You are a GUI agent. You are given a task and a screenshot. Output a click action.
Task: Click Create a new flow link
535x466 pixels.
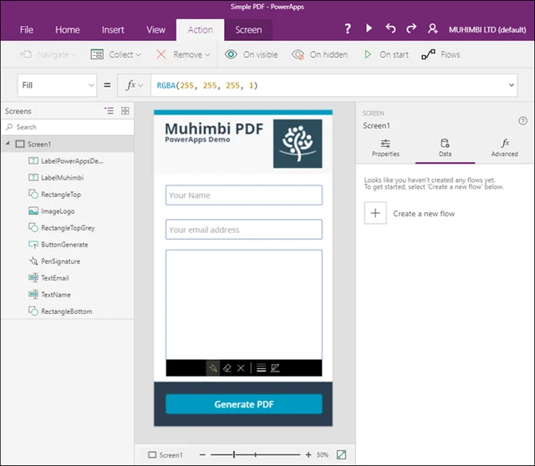(x=424, y=214)
